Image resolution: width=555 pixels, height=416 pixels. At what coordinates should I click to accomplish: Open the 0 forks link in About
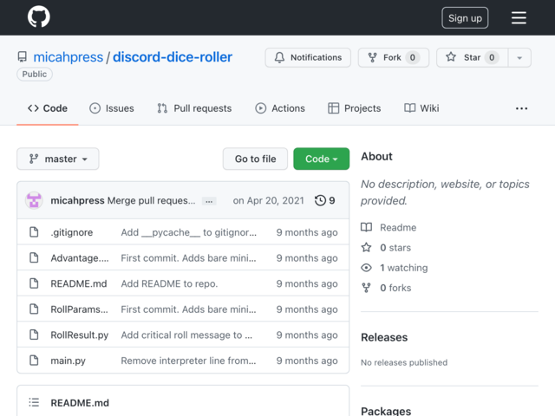pyautogui.click(x=395, y=288)
